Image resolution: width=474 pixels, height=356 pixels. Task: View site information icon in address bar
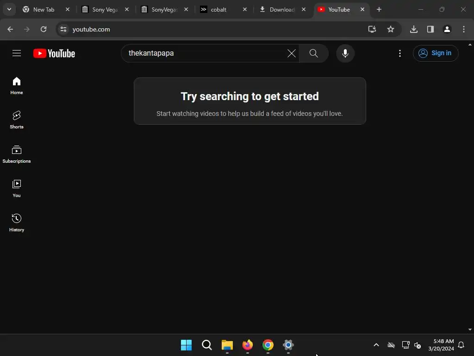(x=63, y=29)
